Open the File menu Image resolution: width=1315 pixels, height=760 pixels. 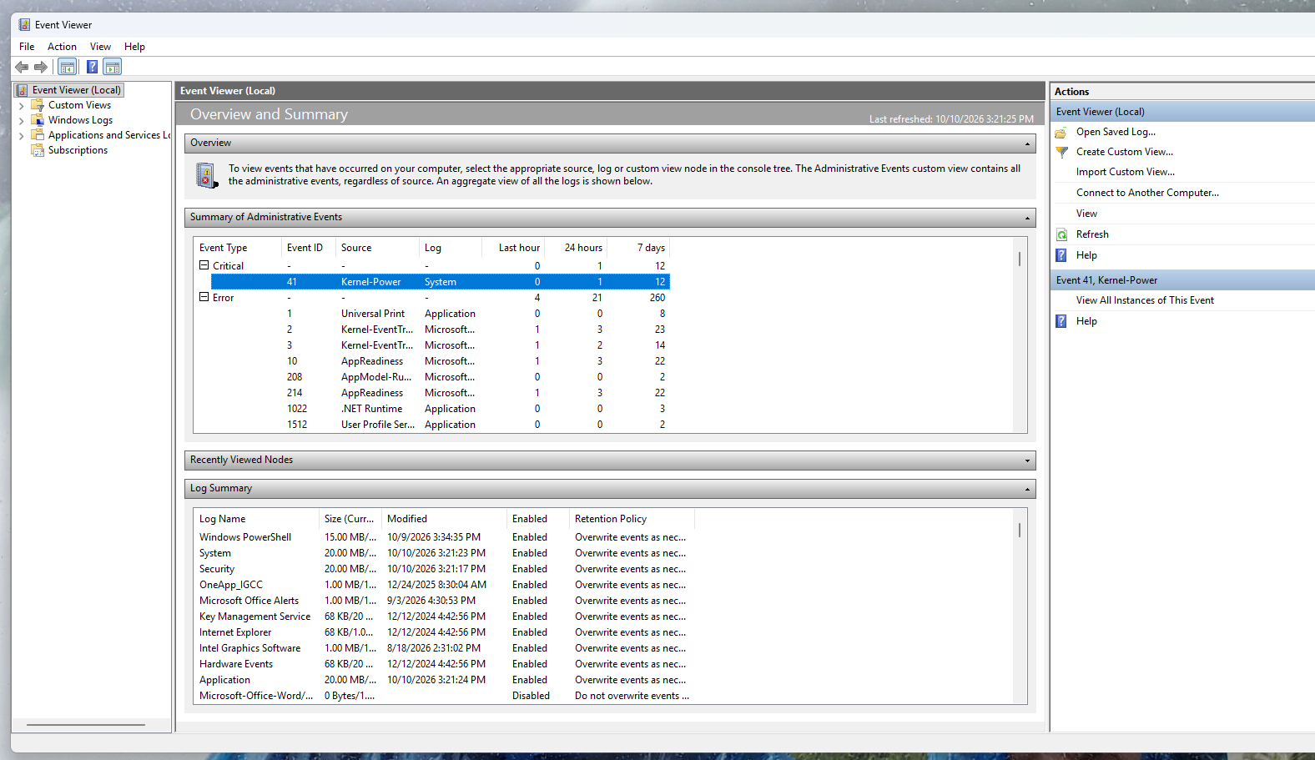tap(27, 47)
